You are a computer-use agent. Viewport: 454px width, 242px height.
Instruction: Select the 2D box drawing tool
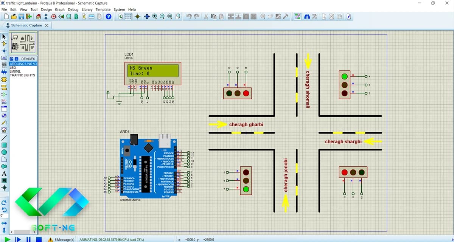4,145
